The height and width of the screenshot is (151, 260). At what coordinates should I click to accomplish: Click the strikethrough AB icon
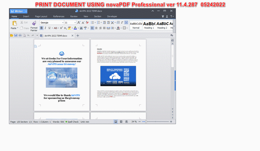tap(55, 28)
